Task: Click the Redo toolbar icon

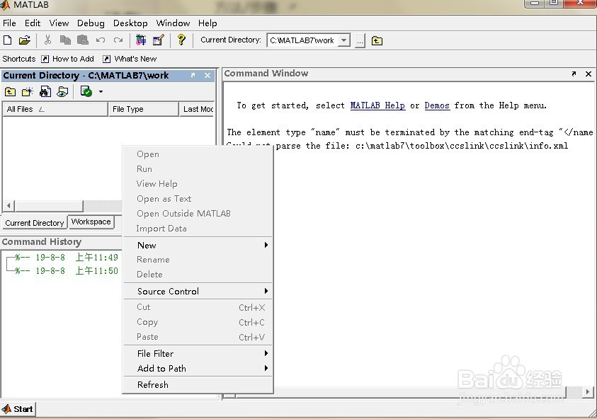Action: click(118, 40)
